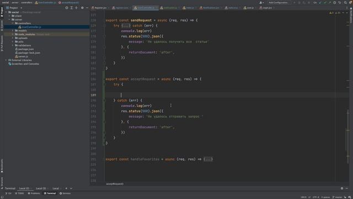
Task: Select UserController.js in project tree
Action: [30, 27]
